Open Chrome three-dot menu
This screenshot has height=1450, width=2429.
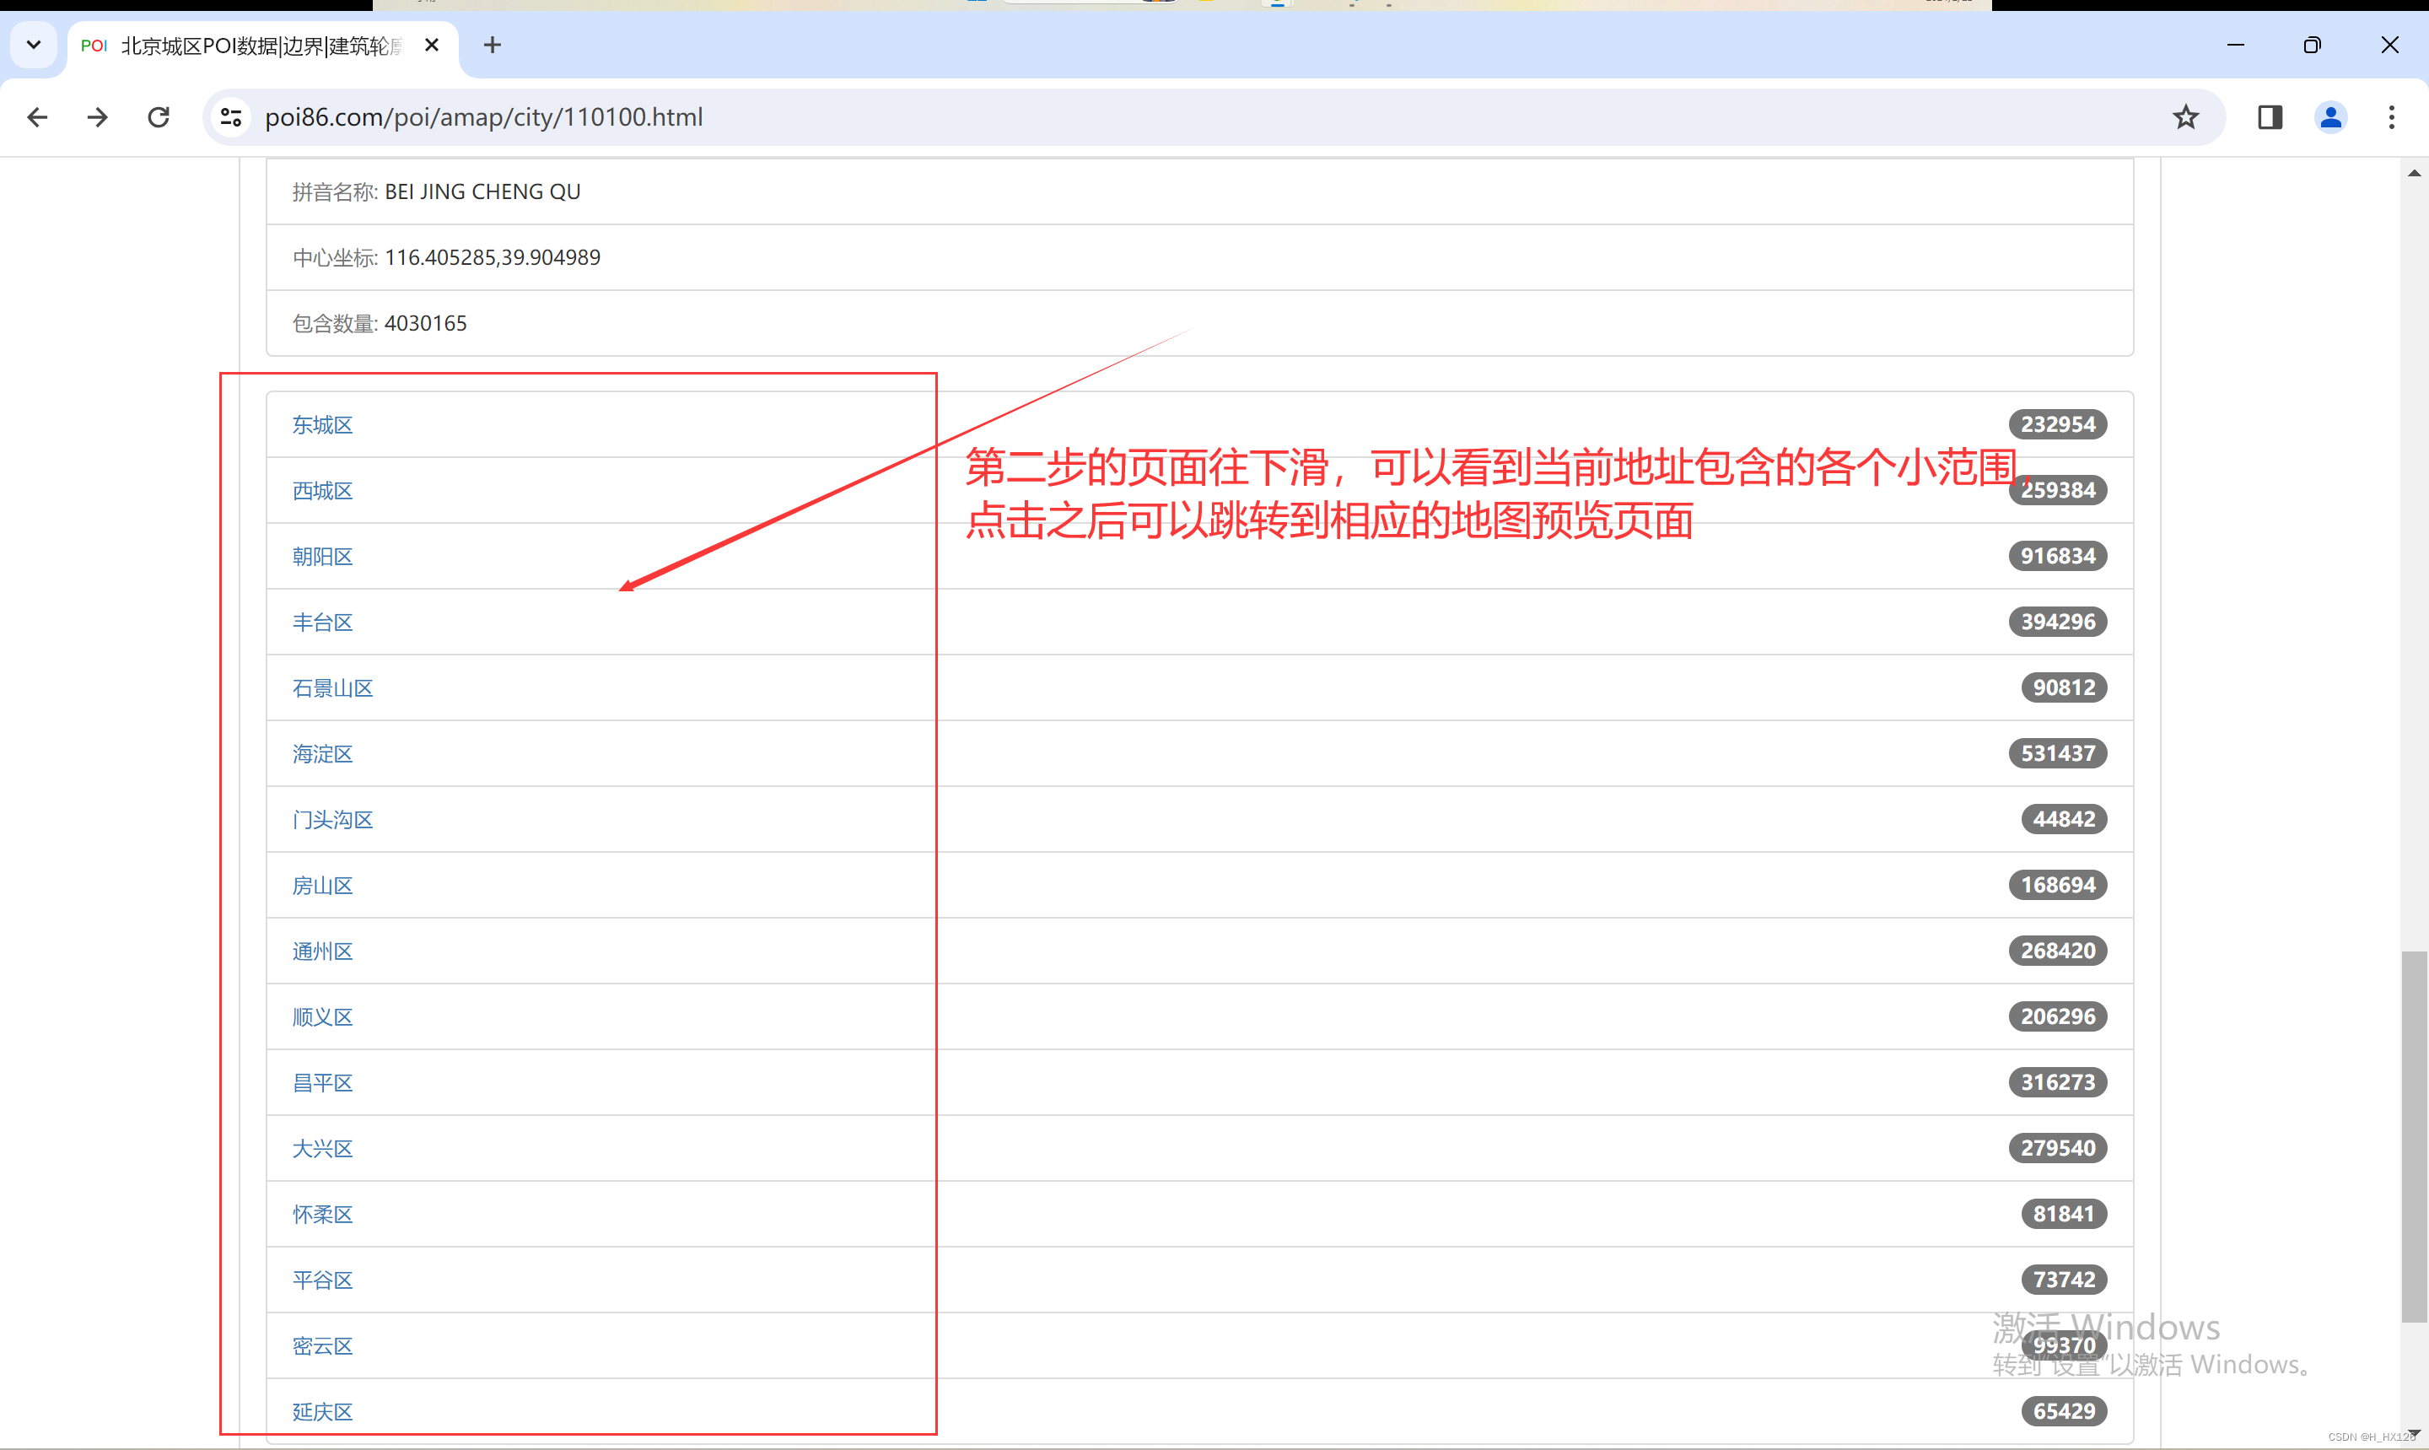pyautogui.click(x=2391, y=117)
